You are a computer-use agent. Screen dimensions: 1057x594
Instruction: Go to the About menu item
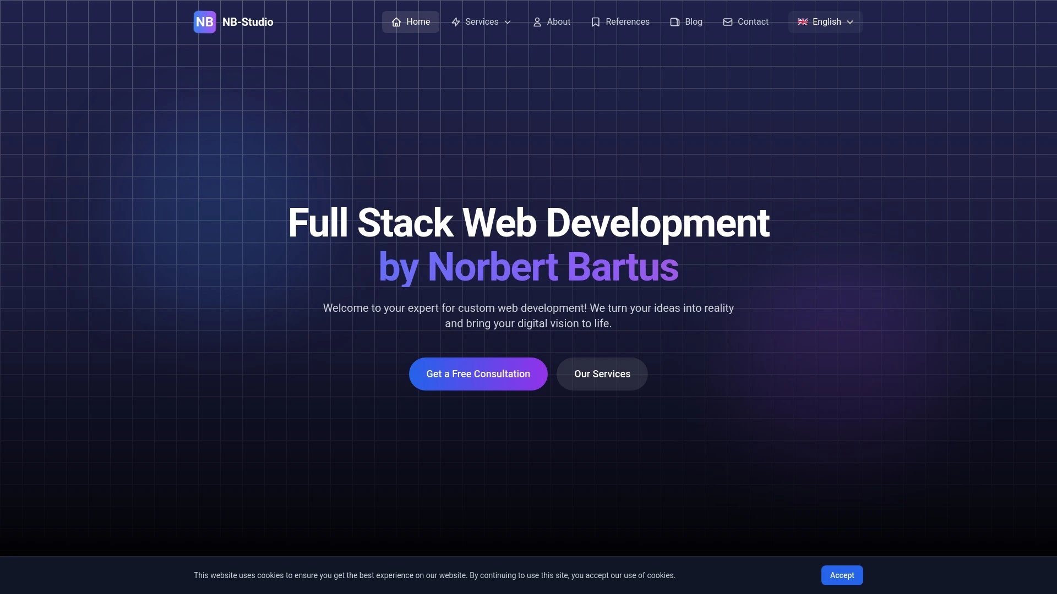[x=558, y=22]
